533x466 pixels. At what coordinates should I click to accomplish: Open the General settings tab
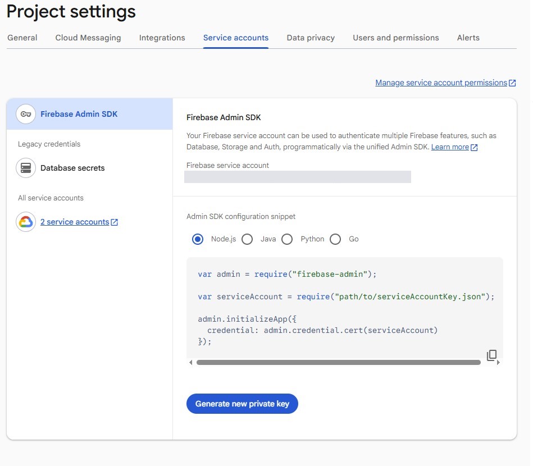pyautogui.click(x=22, y=38)
